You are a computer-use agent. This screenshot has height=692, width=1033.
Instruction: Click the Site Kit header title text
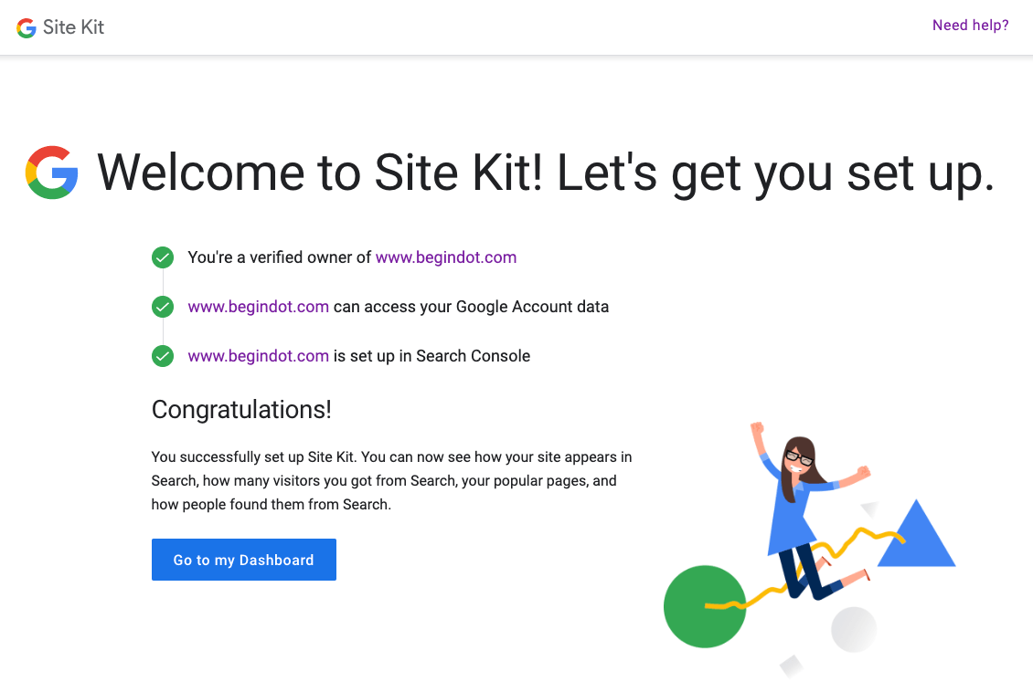click(x=74, y=27)
